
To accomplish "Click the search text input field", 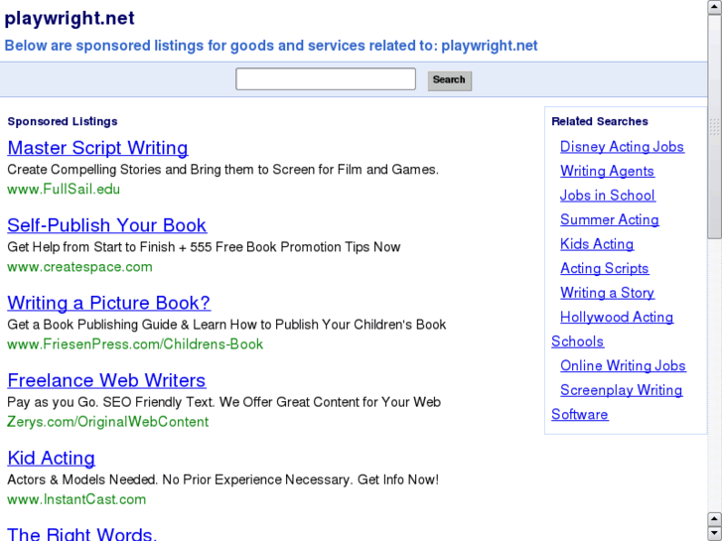I will tap(326, 79).
